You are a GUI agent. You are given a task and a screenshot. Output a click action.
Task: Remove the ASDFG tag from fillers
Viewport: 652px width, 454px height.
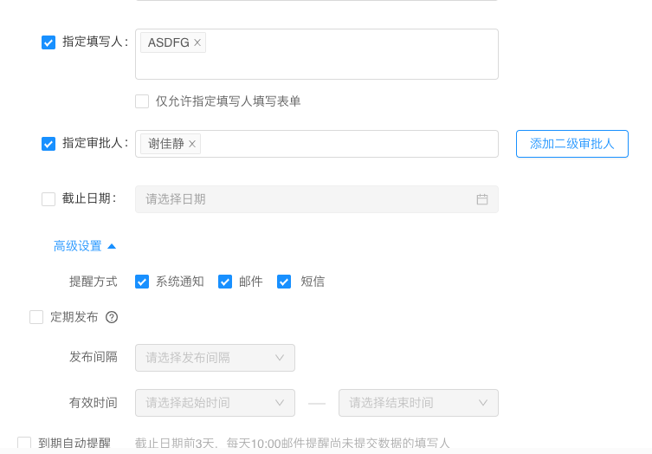pyautogui.click(x=197, y=42)
